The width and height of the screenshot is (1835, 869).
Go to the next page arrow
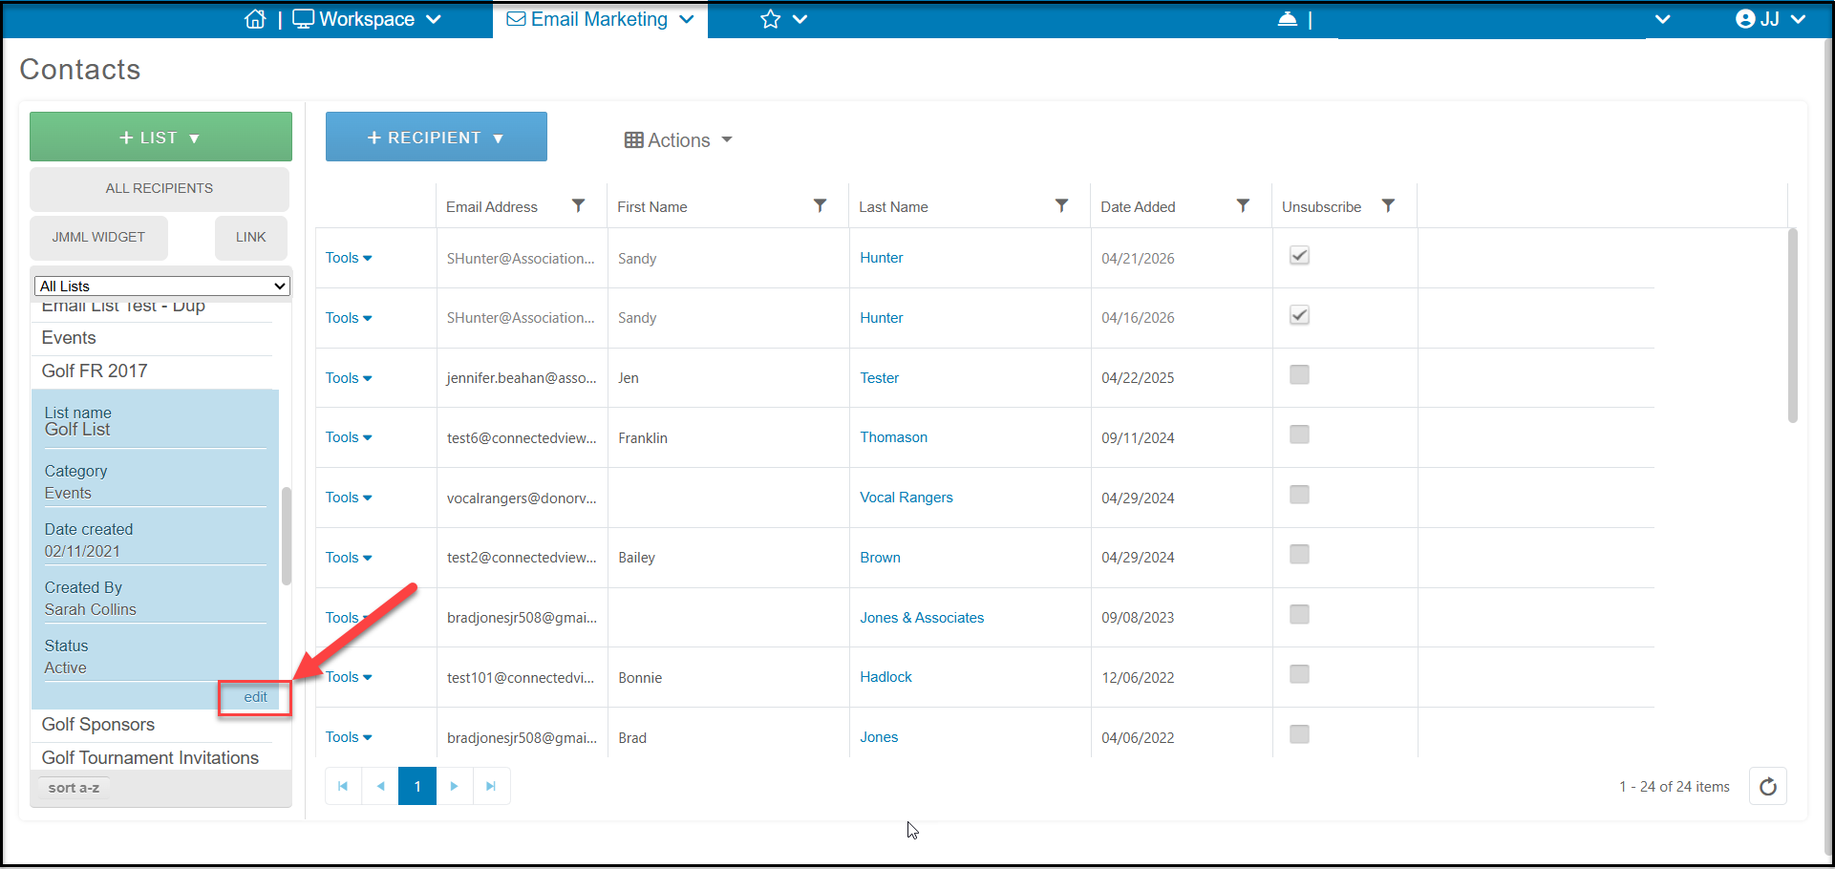(455, 786)
